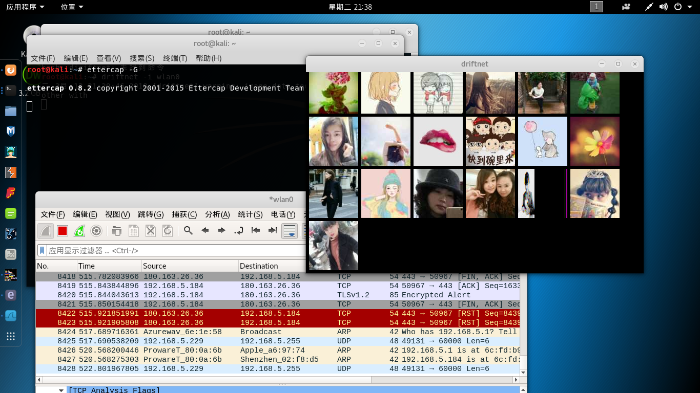Viewport: 700px width, 393px height.
Task: Open the 应用程序 applications dropdown
Action: click(x=25, y=7)
